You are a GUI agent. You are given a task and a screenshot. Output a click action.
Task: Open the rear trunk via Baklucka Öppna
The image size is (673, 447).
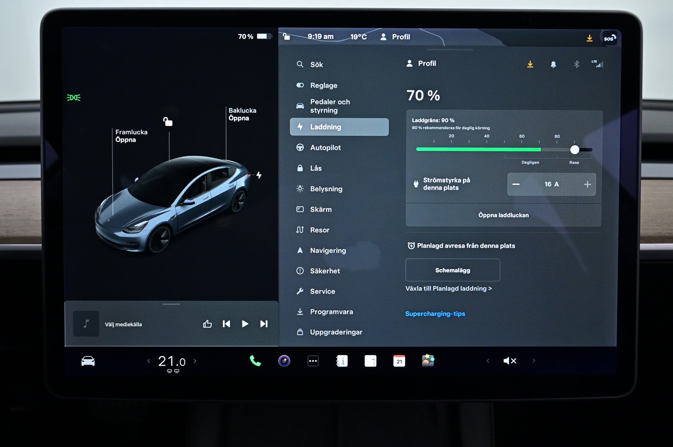(x=242, y=114)
